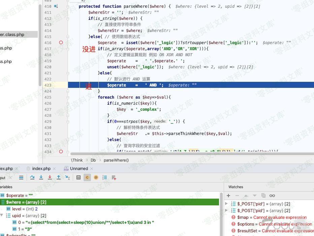Toggle the breakpoint on line 416
This screenshot has height=236, width=314.
click(61, 43)
